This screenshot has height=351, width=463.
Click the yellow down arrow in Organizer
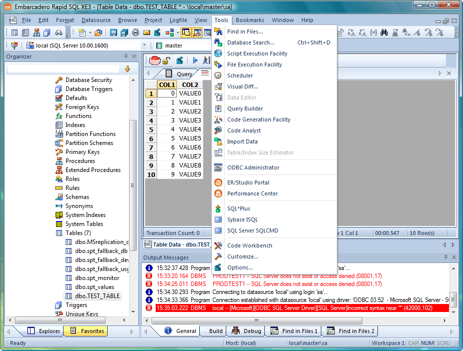[x=128, y=69]
